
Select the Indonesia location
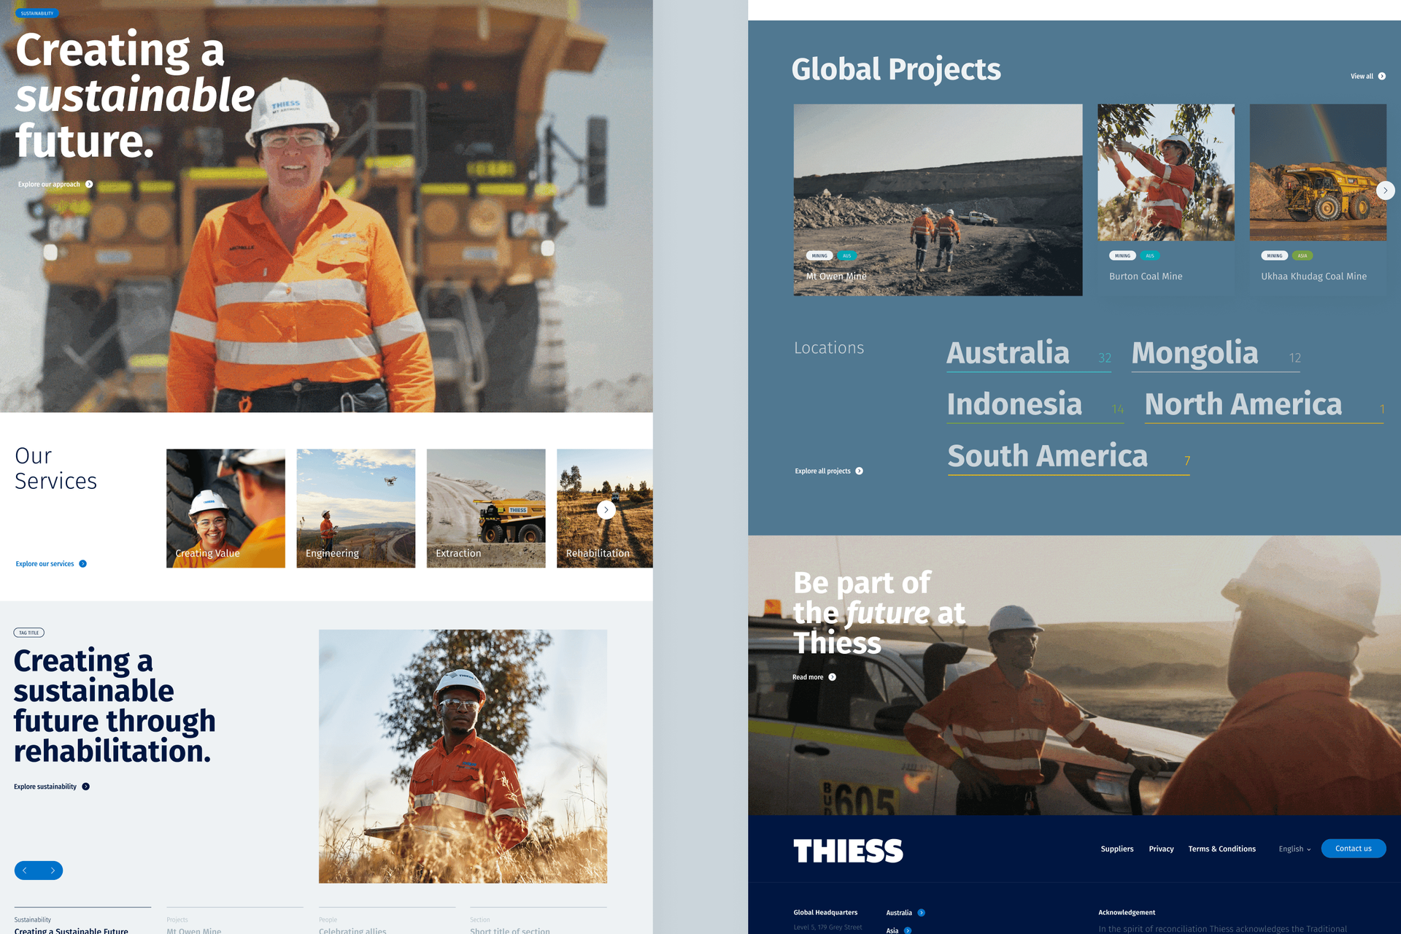pyautogui.click(x=1035, y=405)
